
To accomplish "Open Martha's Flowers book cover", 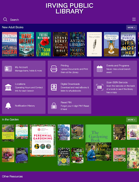I will pos(8,155).
